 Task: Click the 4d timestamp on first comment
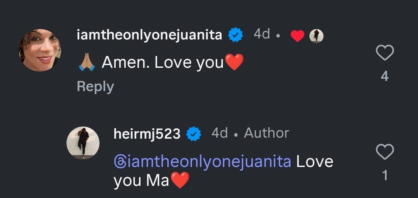[262, 34]
